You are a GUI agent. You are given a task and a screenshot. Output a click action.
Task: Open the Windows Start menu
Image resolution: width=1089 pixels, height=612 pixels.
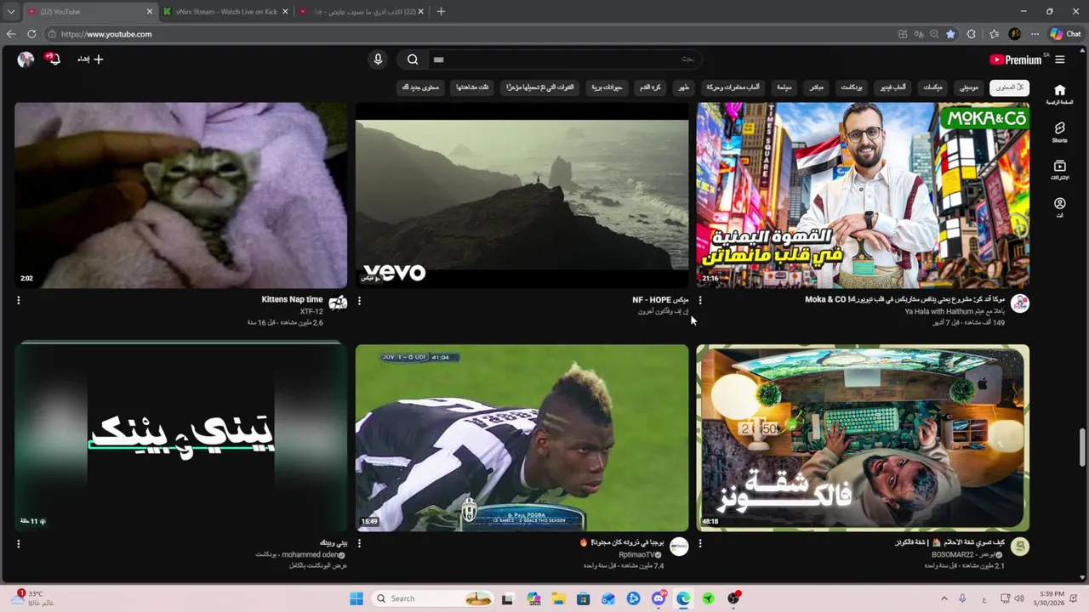[x=356, y=598]
